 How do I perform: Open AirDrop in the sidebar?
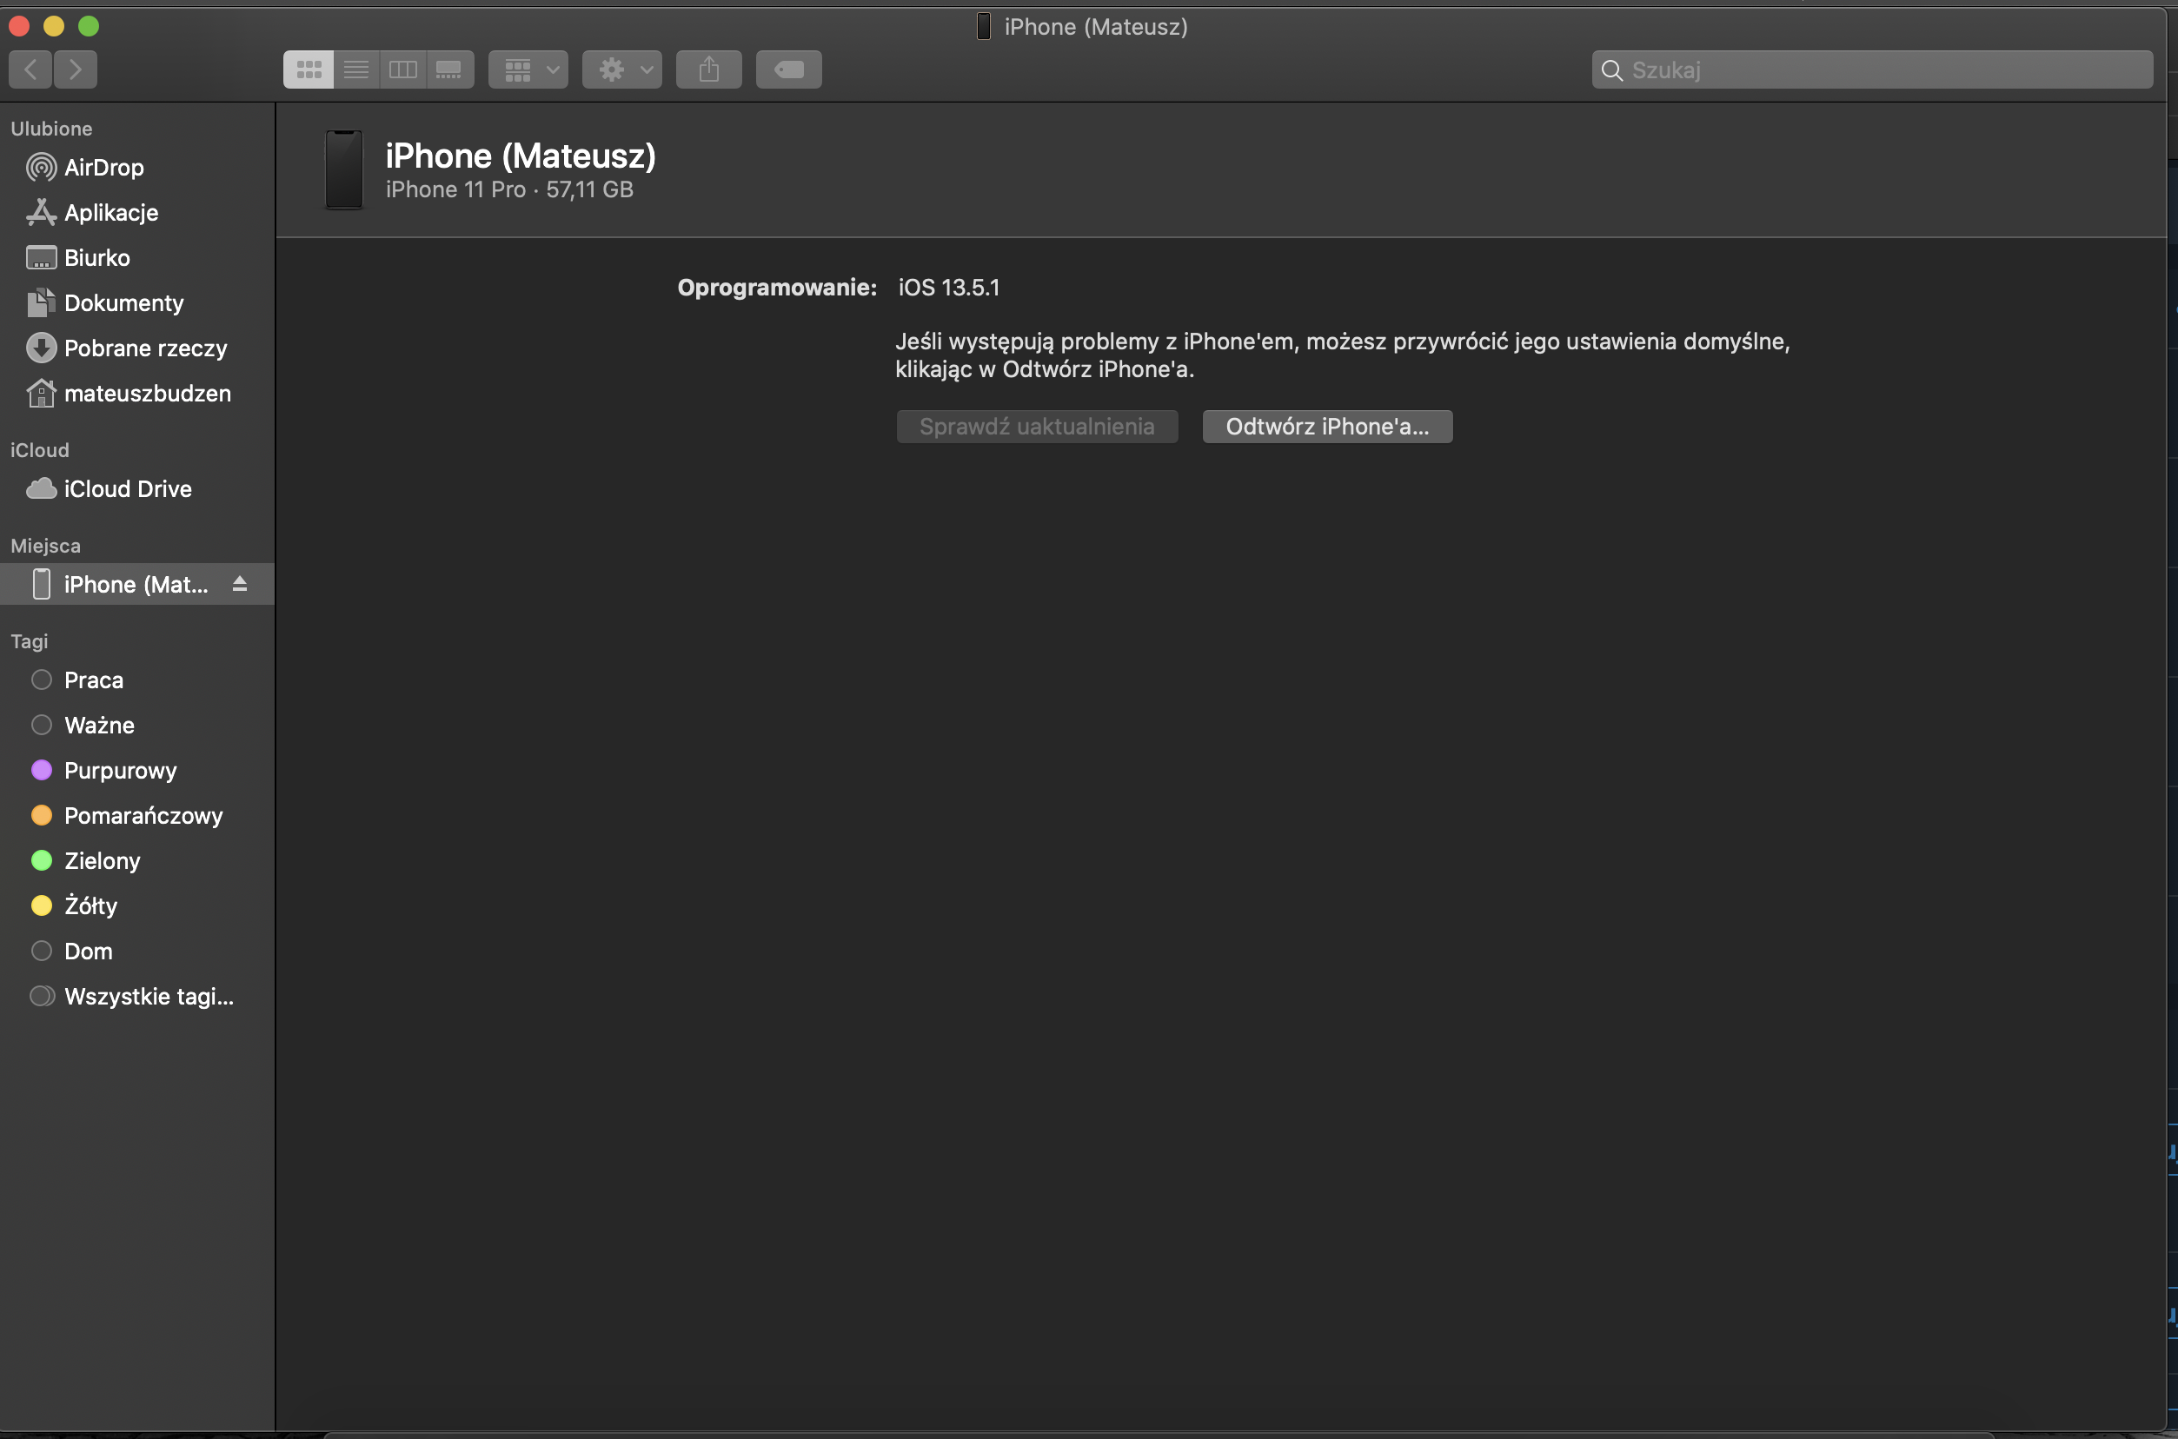(x=103, y=167)
